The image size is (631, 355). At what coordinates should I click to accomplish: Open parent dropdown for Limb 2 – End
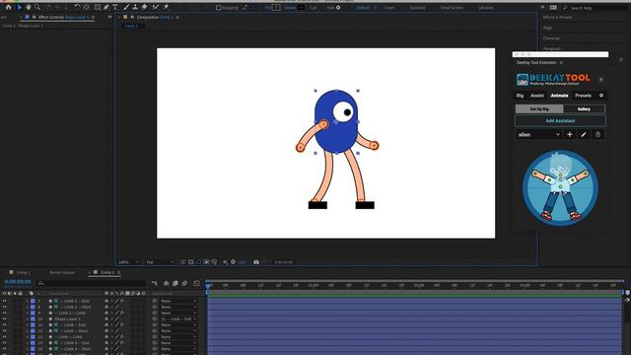click(178, 301)
